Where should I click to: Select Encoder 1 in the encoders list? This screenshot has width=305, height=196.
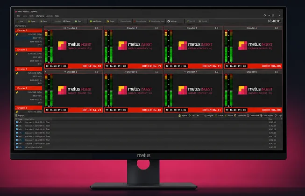coord(28,30)
